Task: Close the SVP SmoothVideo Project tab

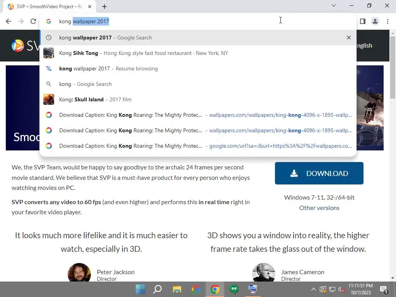Action: (x=90, y=7)
